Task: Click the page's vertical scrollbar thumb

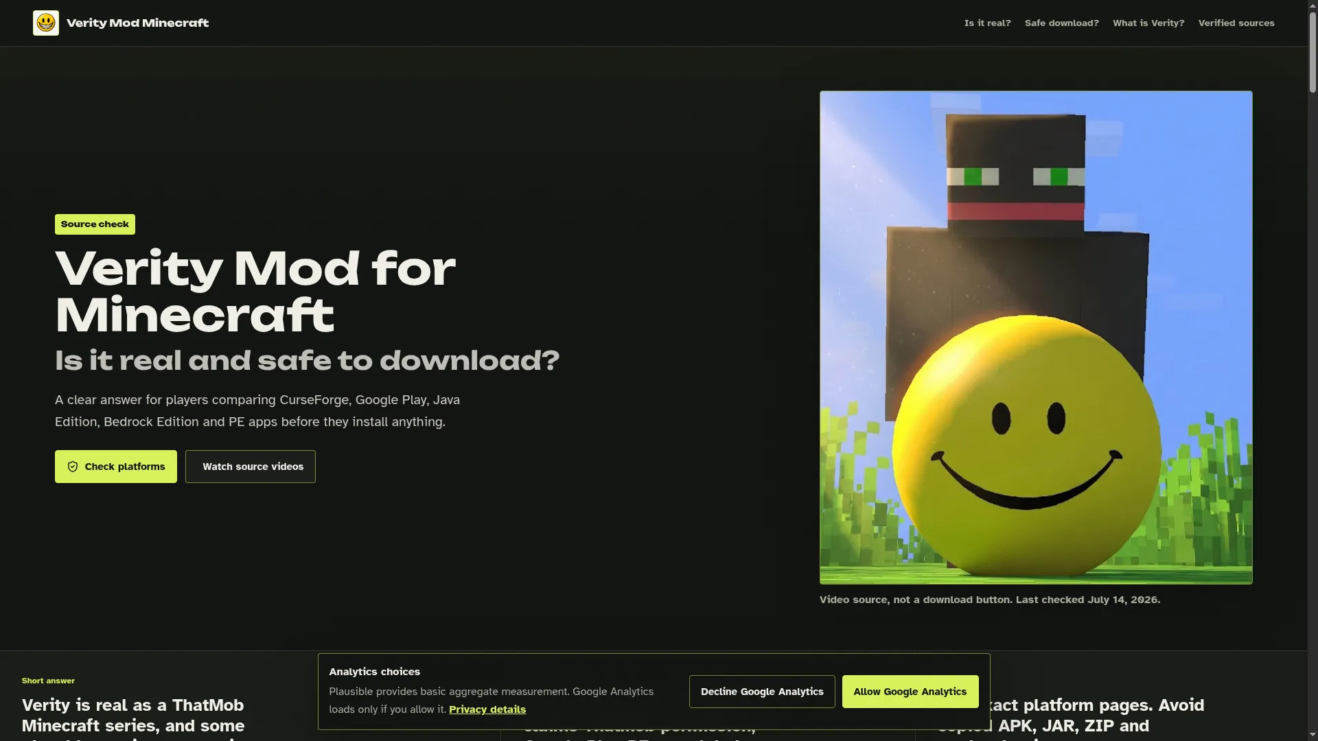Action: (x=1313, y=51)
